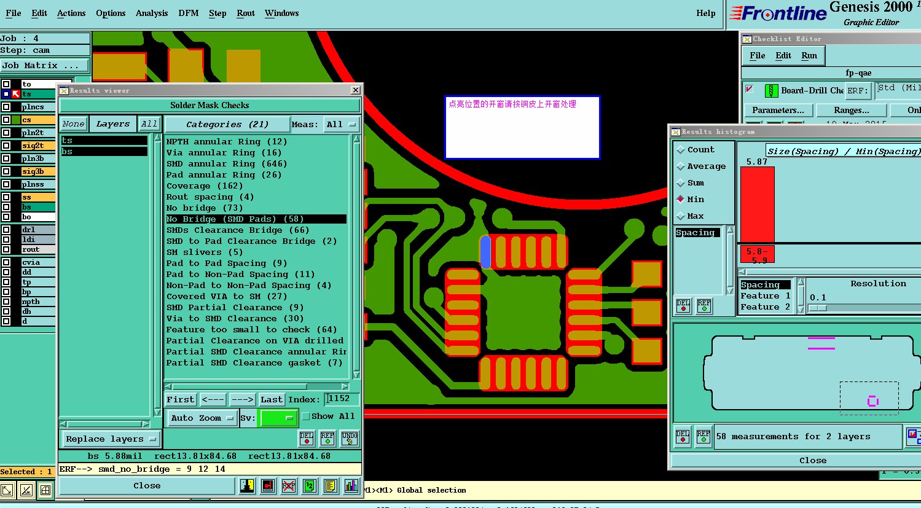Click the UNDO icon in Results viewer
921x508 pixels.
coord(350,438)
